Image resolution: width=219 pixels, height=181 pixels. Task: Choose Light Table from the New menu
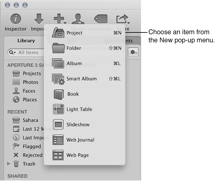[84, 110]
